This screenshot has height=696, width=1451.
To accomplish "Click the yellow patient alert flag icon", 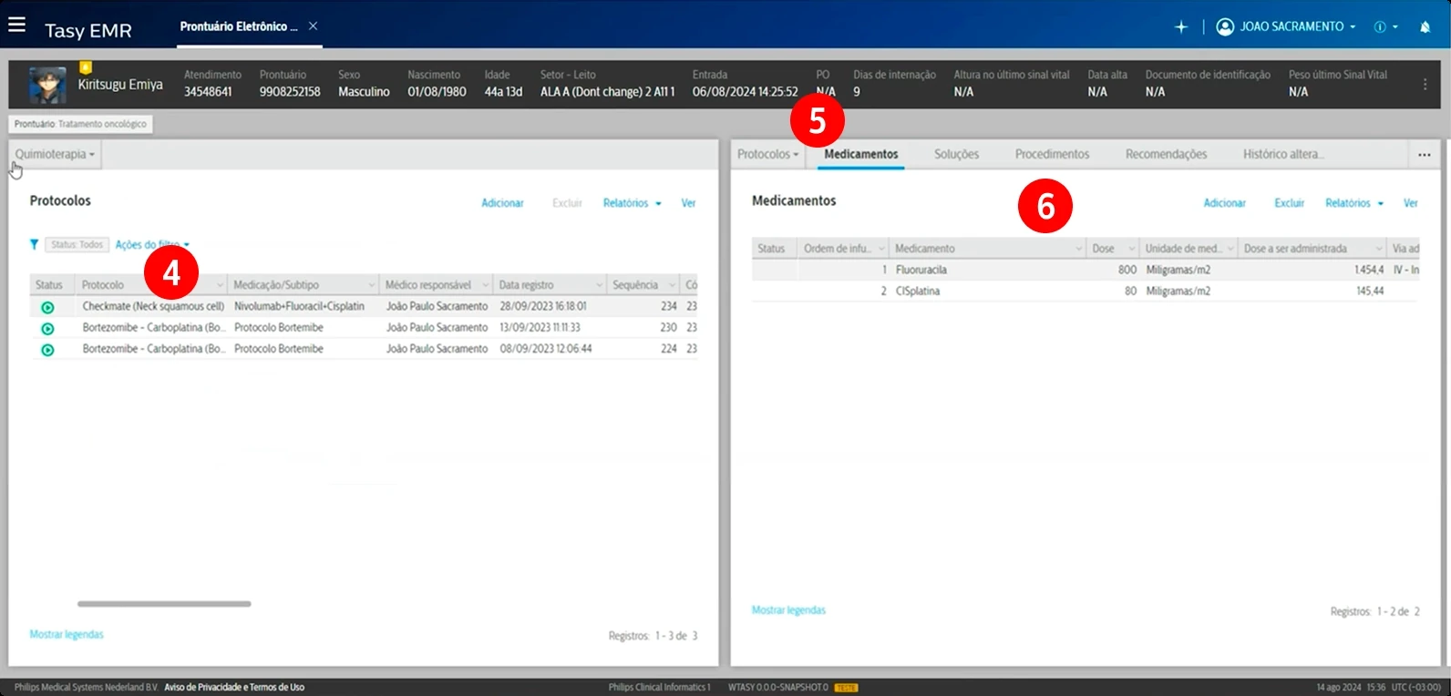I will click(86, 67).
